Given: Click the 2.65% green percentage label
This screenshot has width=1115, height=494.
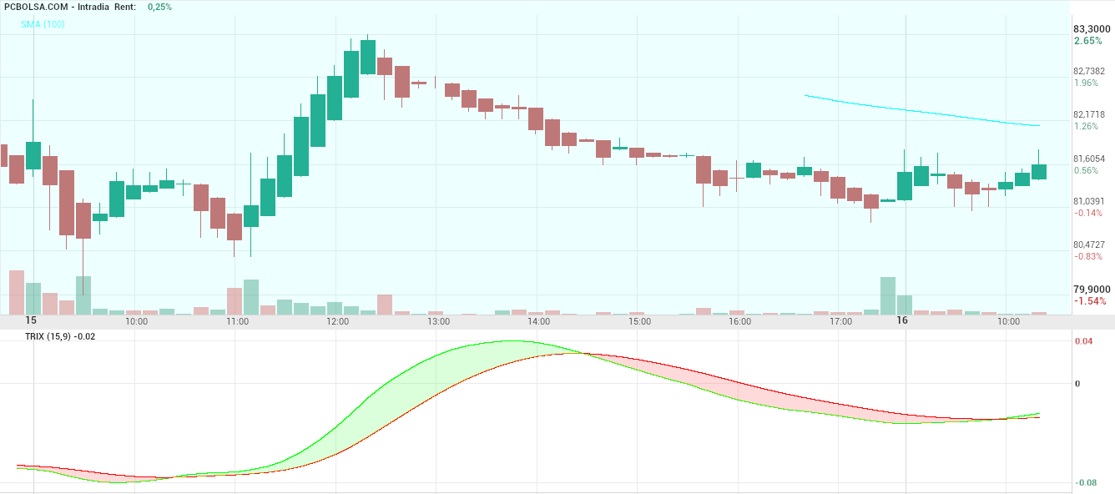Looking at the screenshot, I should tap(1087, 41).
